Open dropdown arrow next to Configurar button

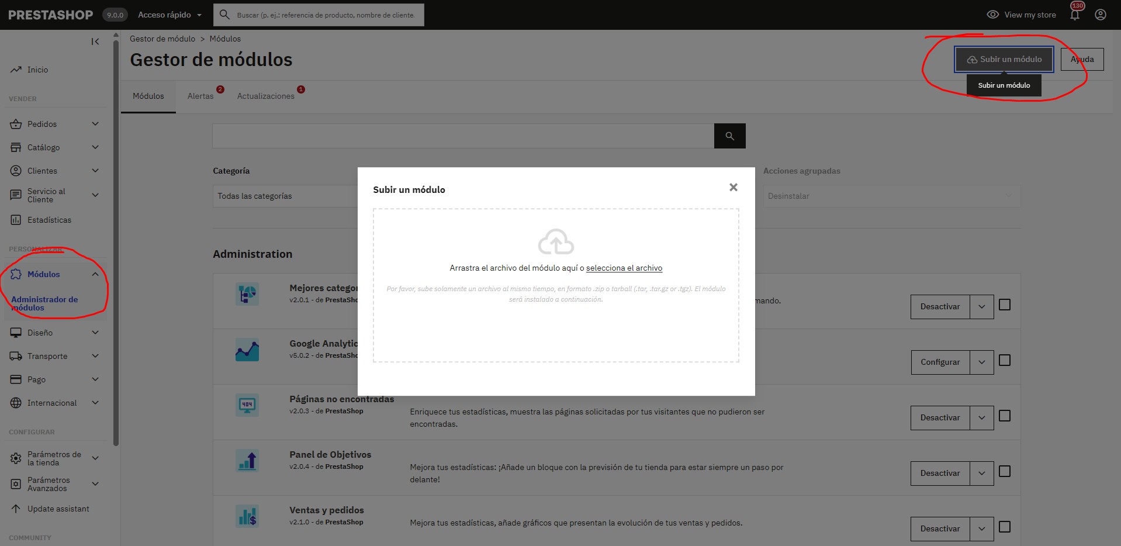click(981, 362)
